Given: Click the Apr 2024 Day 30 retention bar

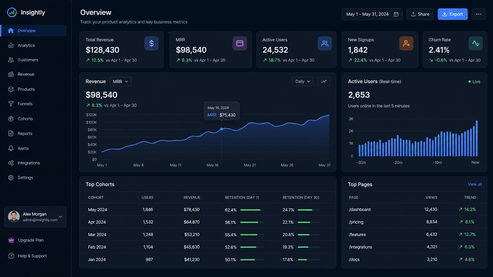Looking at the screenshot, I should [x=309, y=222].
